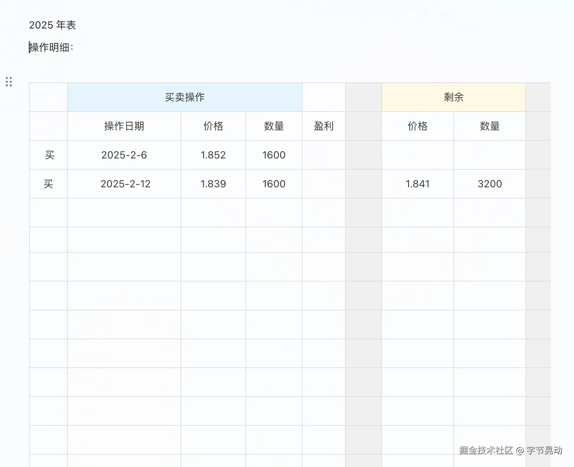Click the price cell showing 1.852
The image size is (574, 467).
[213, 155]
